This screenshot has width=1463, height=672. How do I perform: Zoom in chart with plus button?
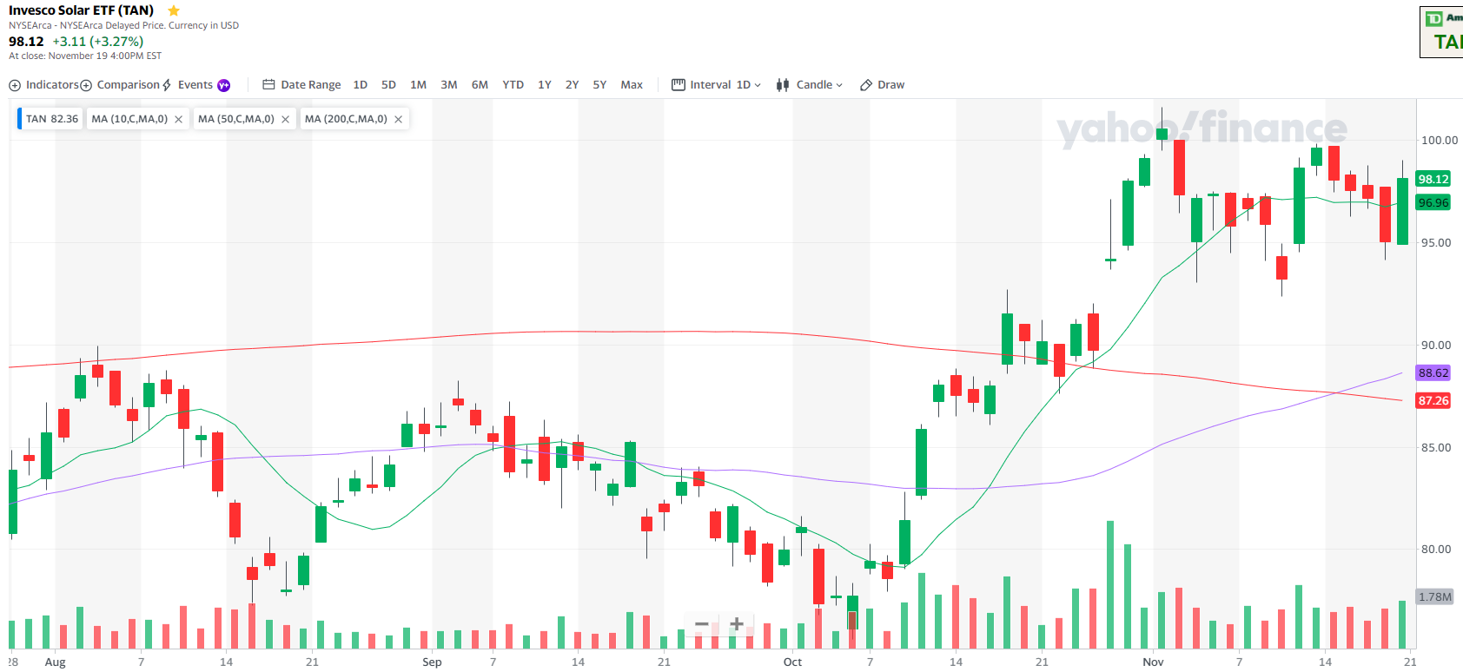tap(737, 624)
